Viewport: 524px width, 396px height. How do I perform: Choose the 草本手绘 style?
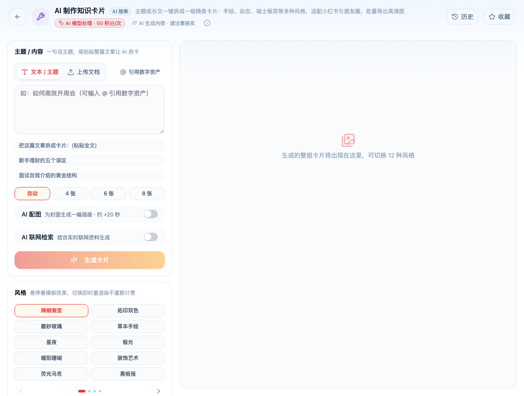pos(127,326)
